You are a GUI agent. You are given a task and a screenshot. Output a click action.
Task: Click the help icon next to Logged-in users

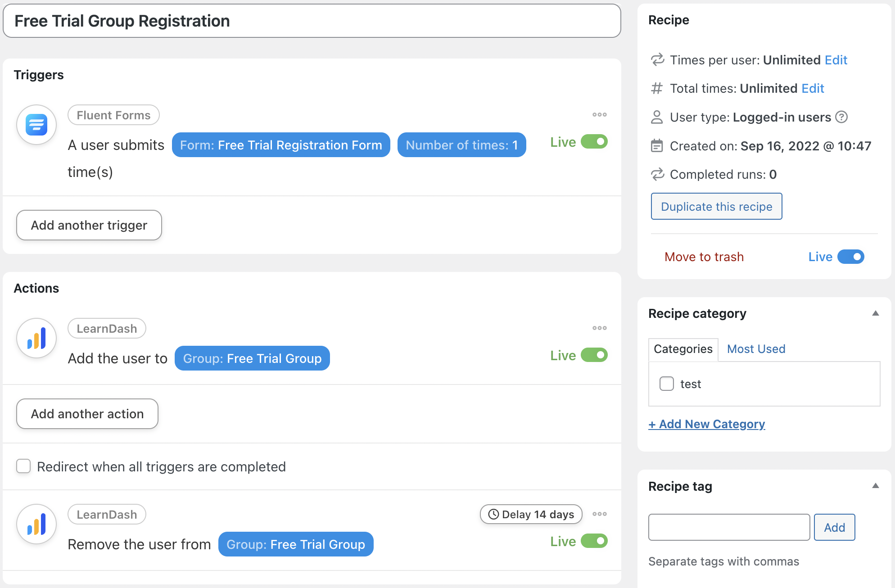[x=841, y=117]
